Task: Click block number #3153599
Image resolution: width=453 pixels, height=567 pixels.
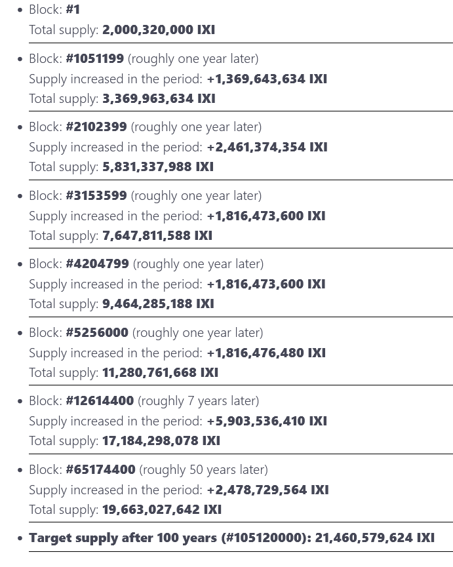Action: 96,195
